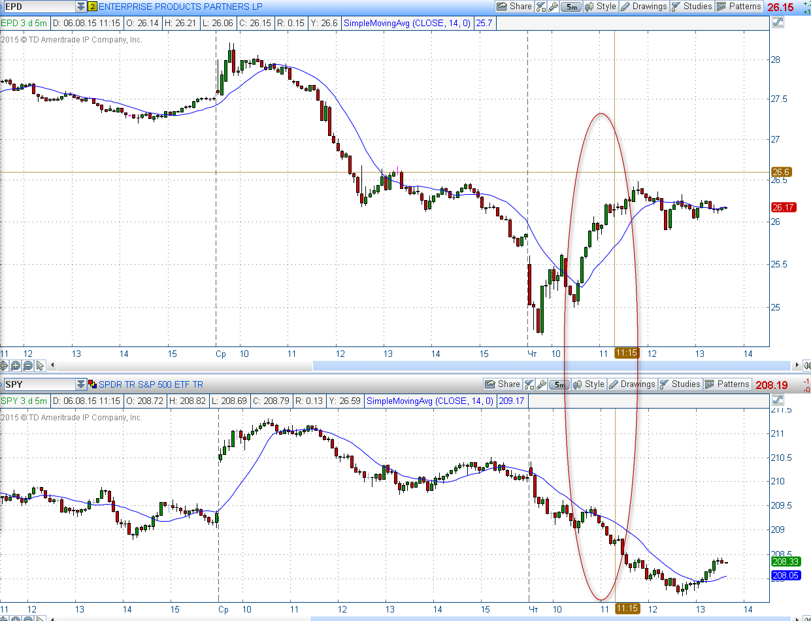811x621 pixels.
Task: Click the zoom out magnifier below EPD chart
Action: [27, 365]
